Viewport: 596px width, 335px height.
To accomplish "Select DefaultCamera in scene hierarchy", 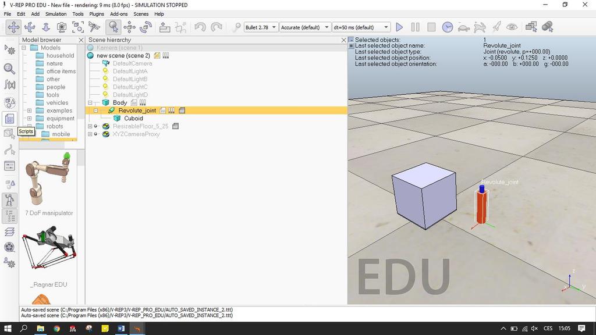I will click(132, 63).
